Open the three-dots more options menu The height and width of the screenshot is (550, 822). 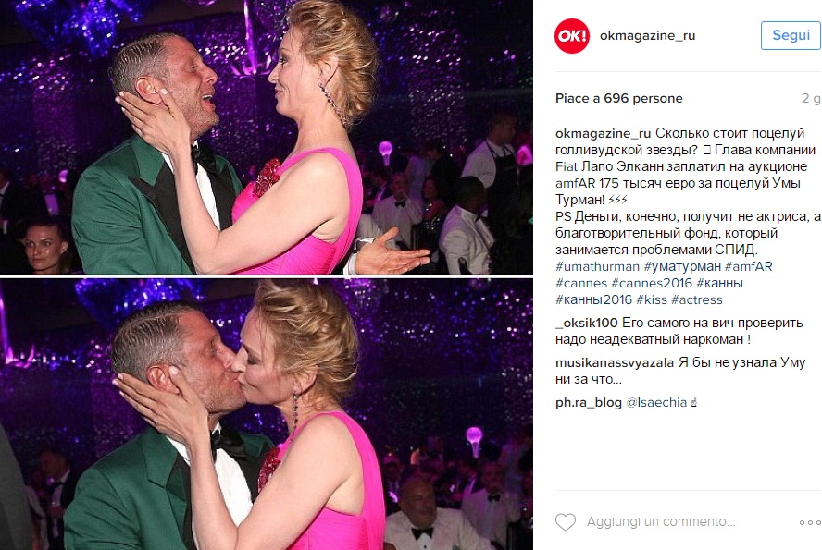(810, 522)
